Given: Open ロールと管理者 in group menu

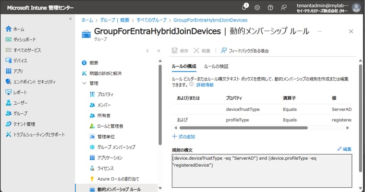Looking at the screenshot, I should click(x=107, y=126).
